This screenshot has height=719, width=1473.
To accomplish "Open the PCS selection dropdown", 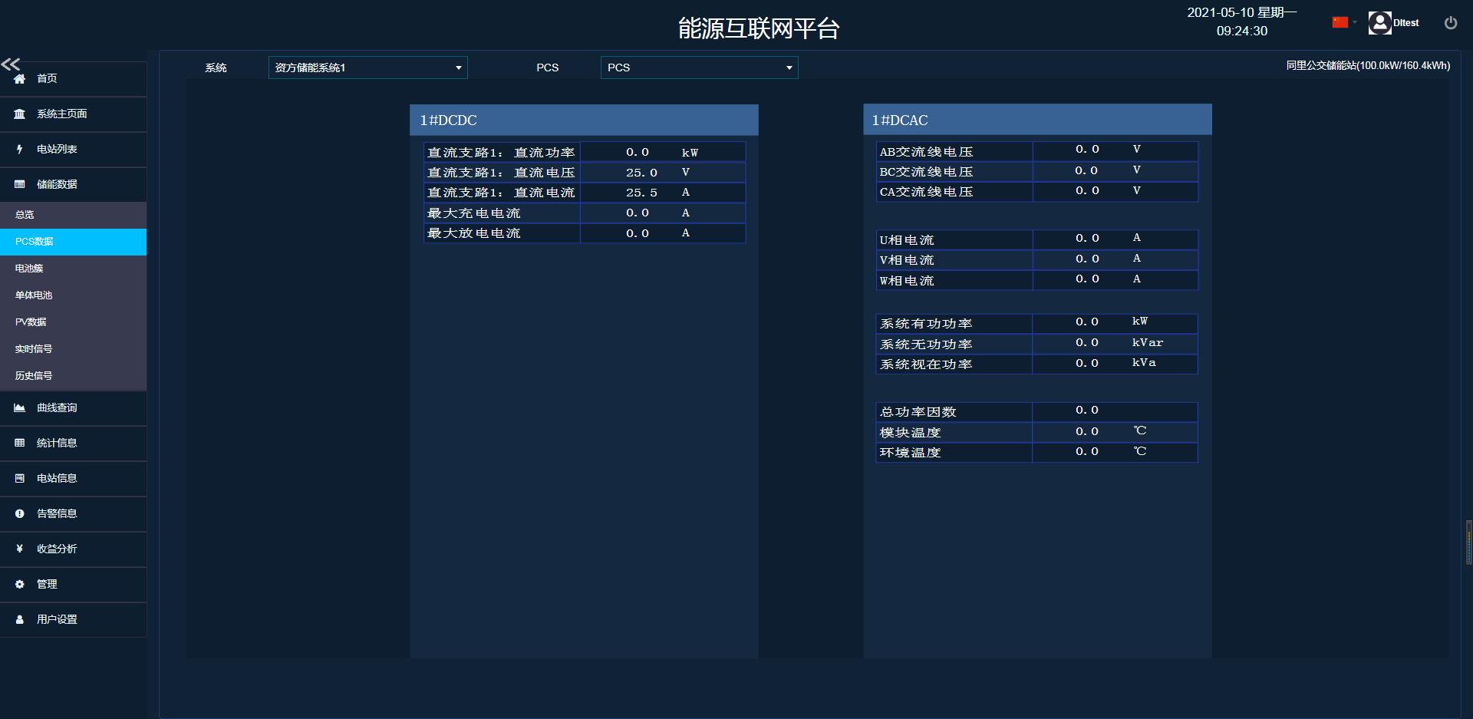I will [699, 68].
